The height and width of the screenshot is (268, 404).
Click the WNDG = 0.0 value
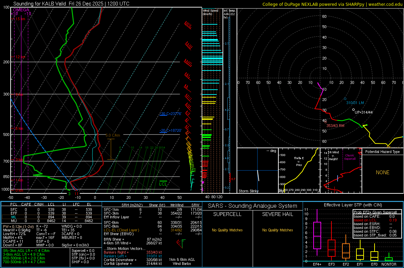click(x=72, y=226)
